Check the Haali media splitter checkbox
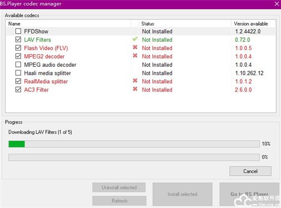Viewport: 281px width, 208px height. tap(18, 73)
